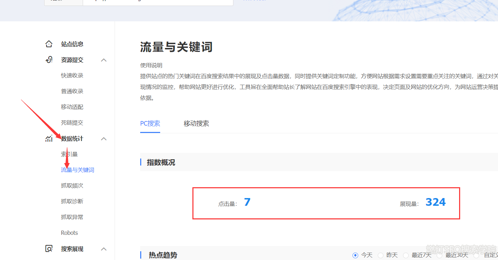
Task: Collapse the 搜索展现 section chevron
Action: tap(104, 249)
